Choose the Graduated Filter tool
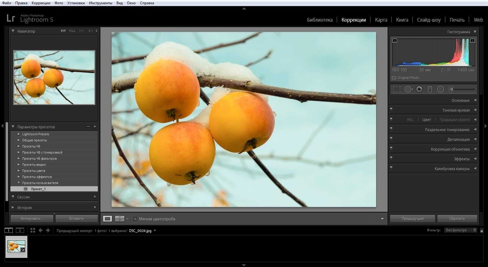The image size is (488, 267). point(430,89)
